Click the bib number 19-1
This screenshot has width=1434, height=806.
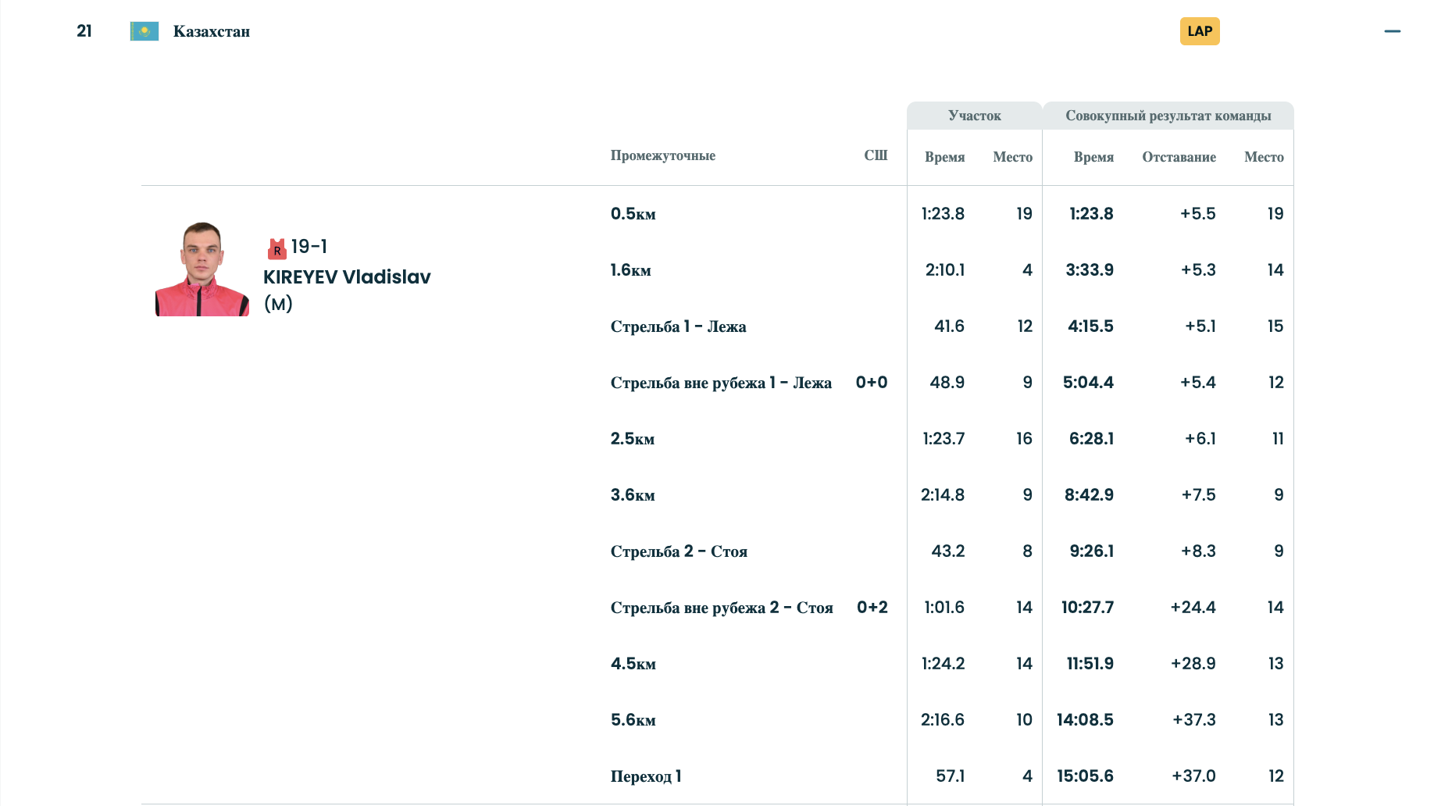pos(309,247)
